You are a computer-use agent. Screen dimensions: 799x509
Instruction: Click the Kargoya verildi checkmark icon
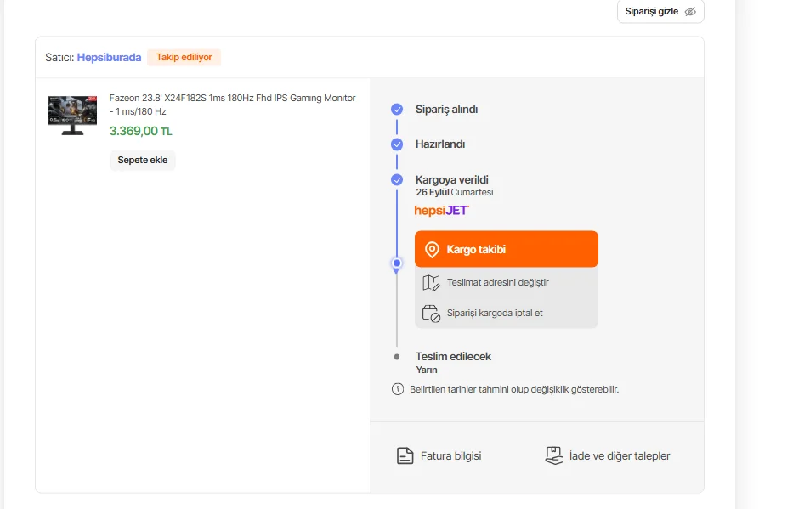[397, 179]
